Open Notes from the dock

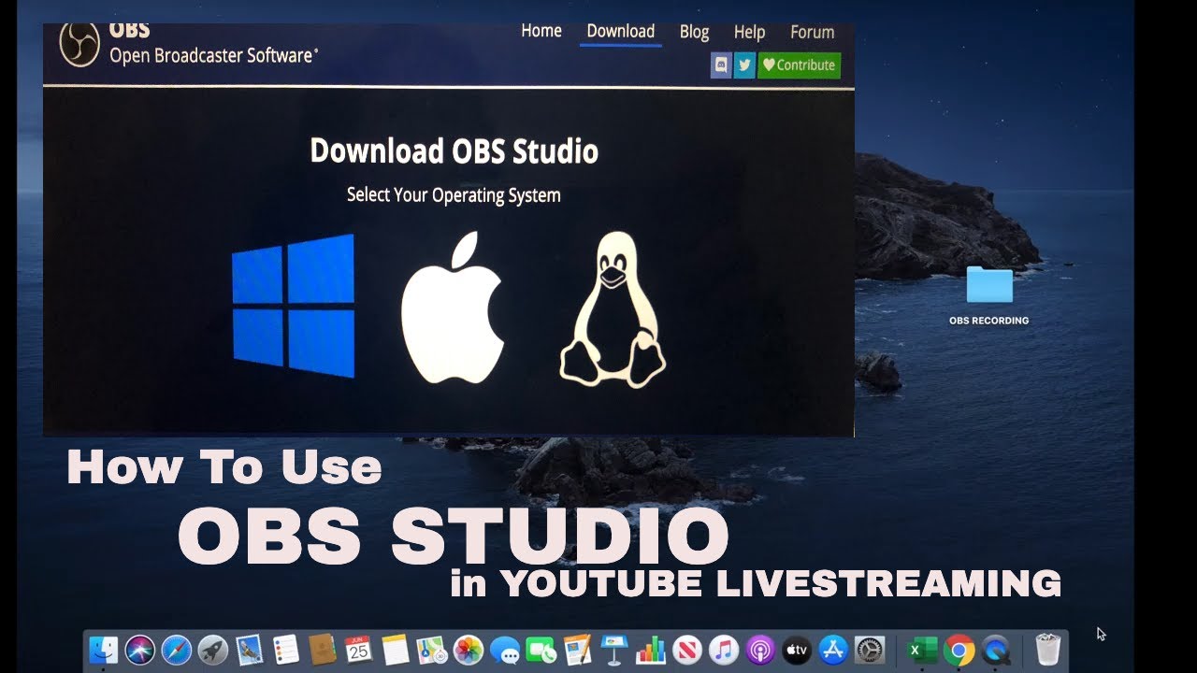coord(396,650)
